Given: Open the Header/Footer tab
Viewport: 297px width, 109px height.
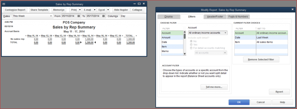Looking at the screenshot, I should pyautogui.click(x=215, y=17).
